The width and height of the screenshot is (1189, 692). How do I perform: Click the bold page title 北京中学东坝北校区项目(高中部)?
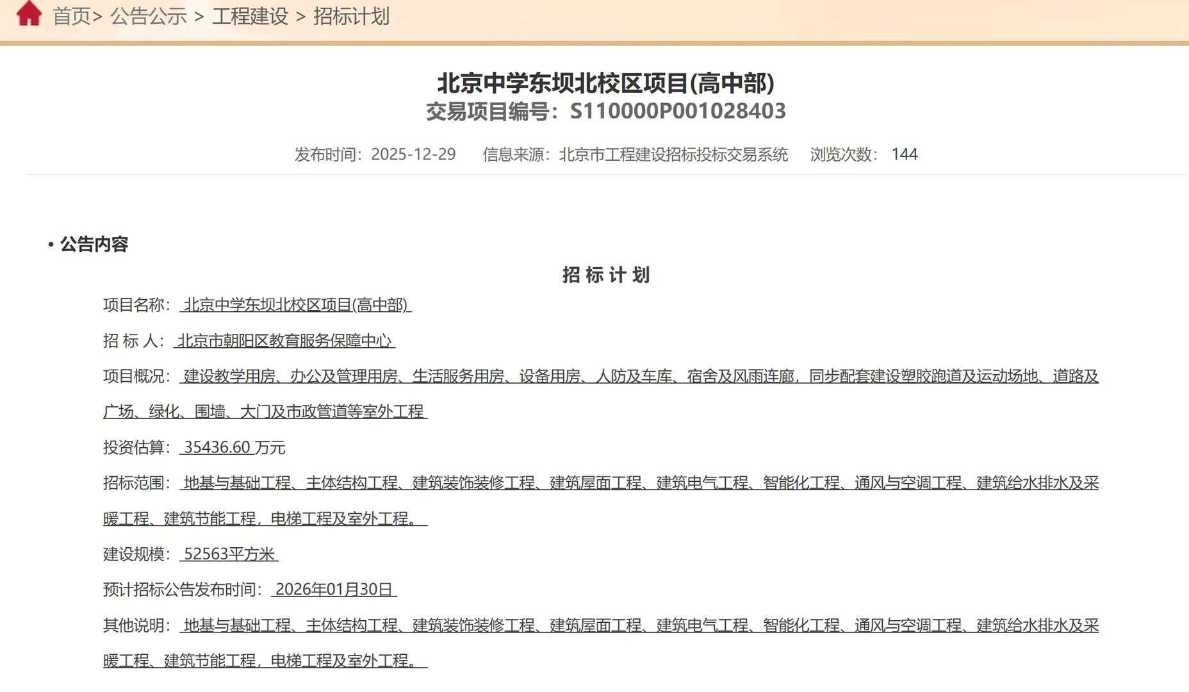pyautogui.click(x=605, y=83)
